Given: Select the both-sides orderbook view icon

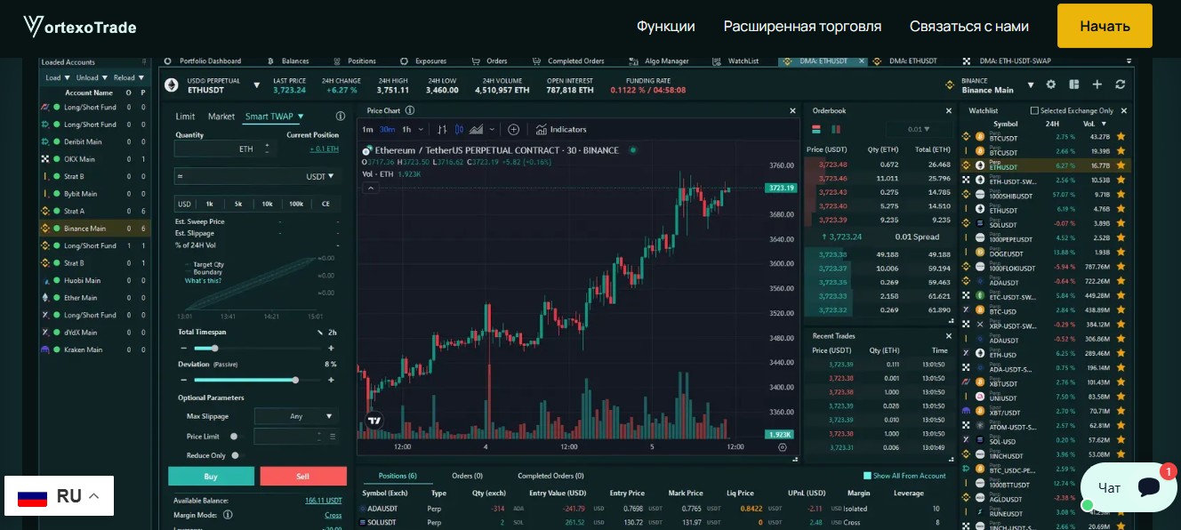Looking at the screenshot, I should point(815,129).
